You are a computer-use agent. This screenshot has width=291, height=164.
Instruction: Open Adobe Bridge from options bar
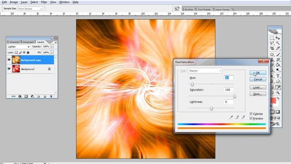[x=177, y=8]
